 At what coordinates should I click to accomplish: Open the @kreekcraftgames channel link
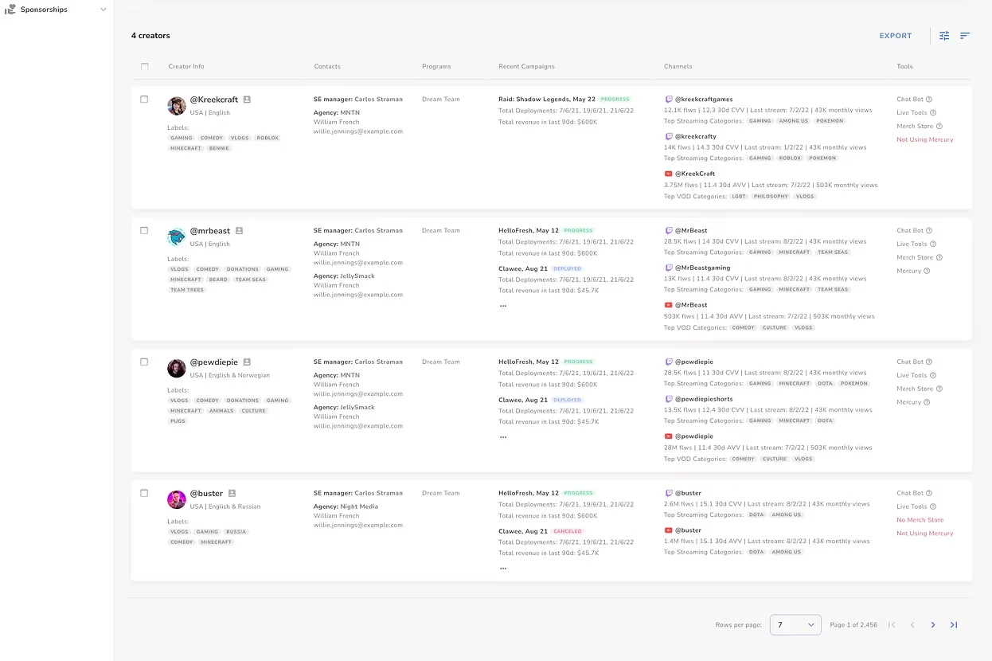coord(704,100)
